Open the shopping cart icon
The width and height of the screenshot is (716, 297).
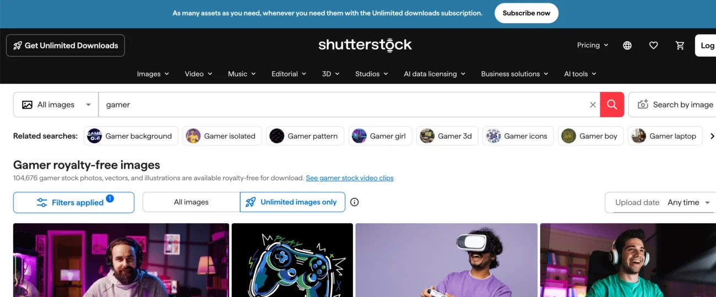[x=680, y=46]
